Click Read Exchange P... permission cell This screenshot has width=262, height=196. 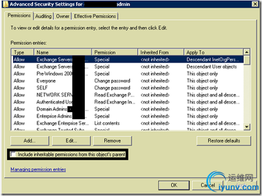click(114, 95)
